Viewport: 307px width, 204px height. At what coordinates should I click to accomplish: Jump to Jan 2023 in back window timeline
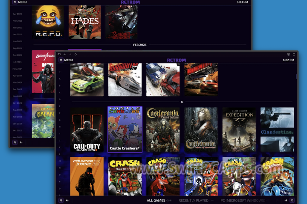[17, 124]
